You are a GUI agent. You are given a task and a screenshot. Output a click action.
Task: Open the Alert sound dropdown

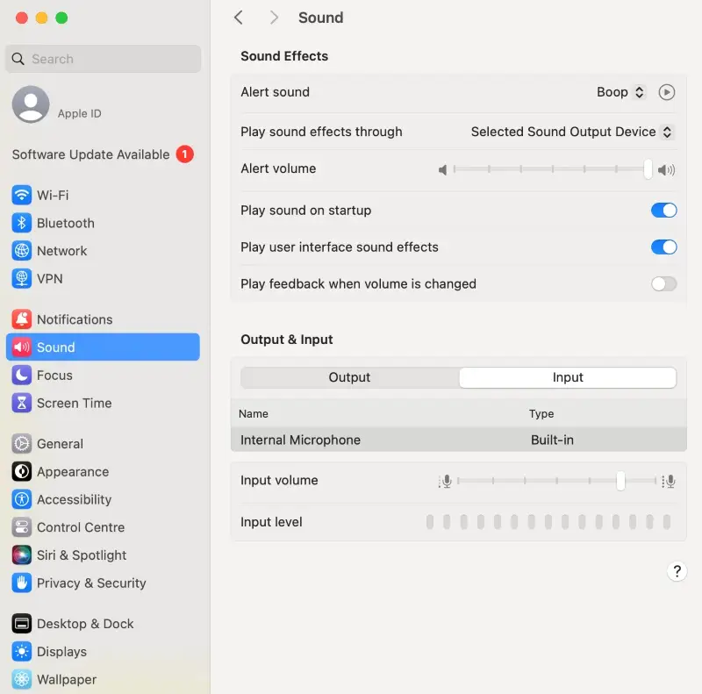620,92
